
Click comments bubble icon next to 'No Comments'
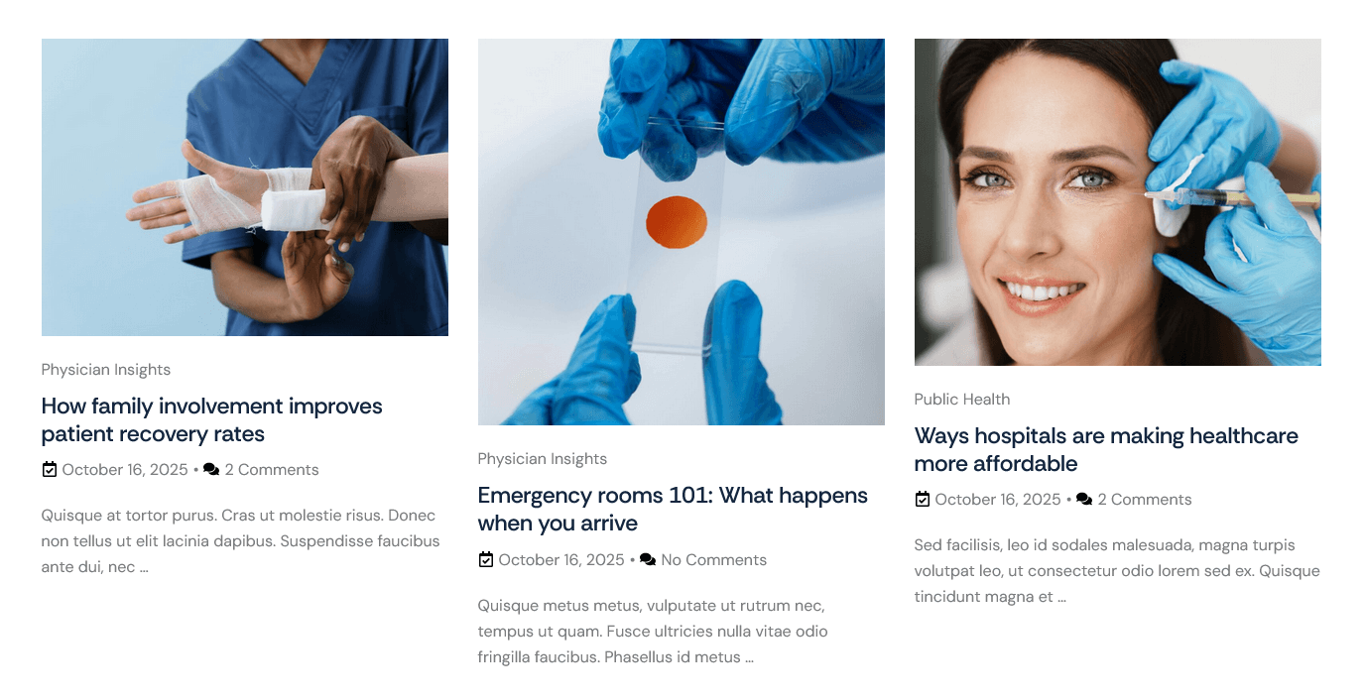point(648,560)
